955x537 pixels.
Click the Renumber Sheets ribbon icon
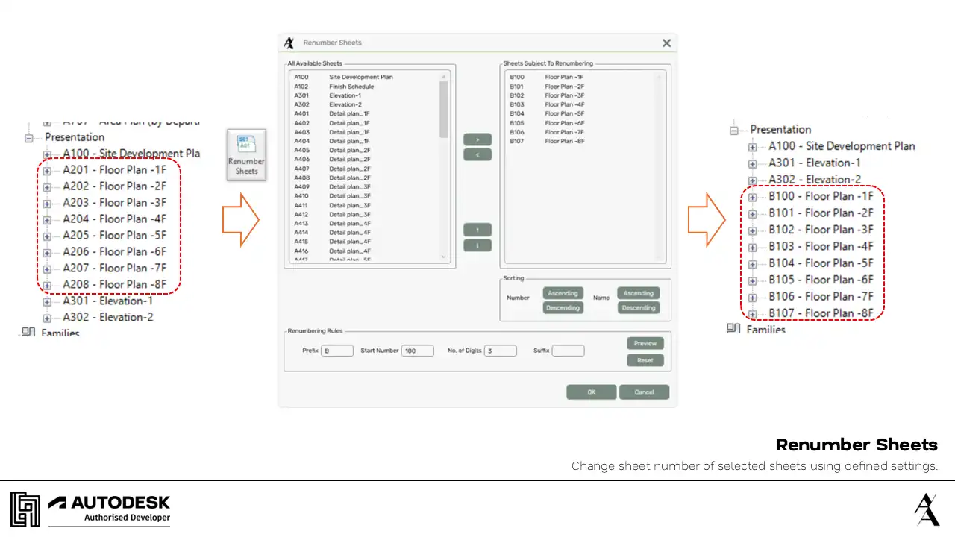[x=246, y=154]
